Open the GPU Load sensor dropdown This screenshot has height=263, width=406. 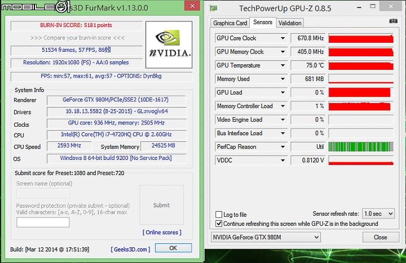point(283,92)
